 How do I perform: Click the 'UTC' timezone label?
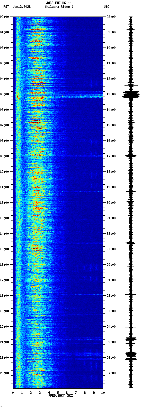point(106,7)
